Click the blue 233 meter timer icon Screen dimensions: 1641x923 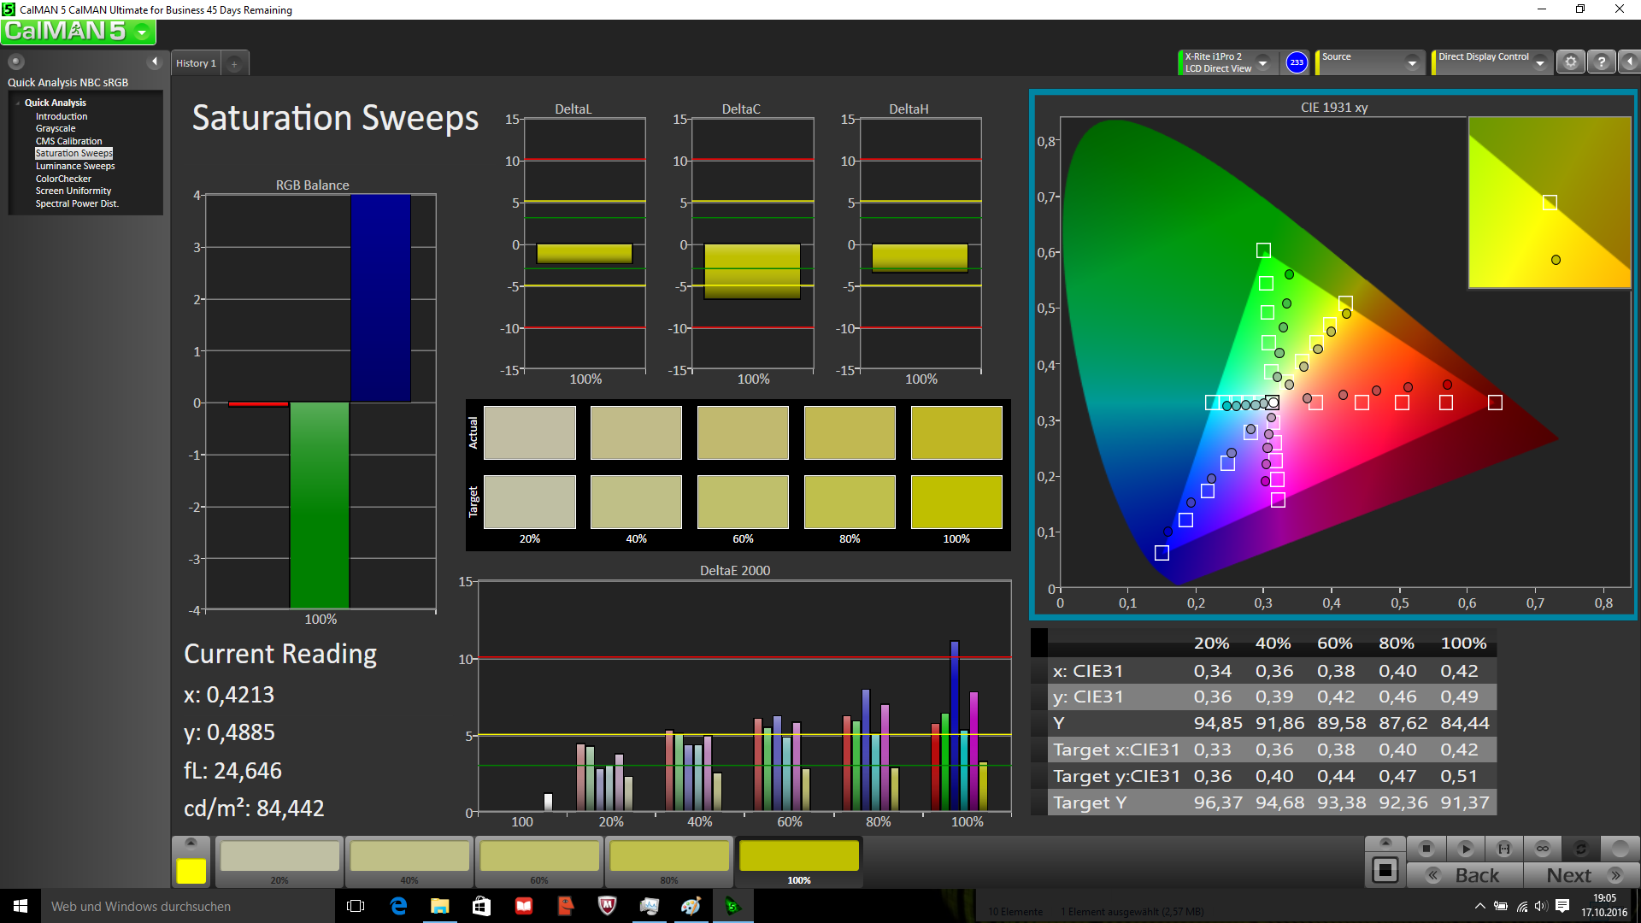[1297, 62]
